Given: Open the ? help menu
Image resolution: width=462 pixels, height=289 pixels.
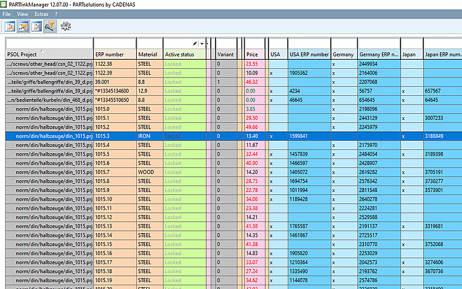Looking at the screenshot, I should pos(56,13).
